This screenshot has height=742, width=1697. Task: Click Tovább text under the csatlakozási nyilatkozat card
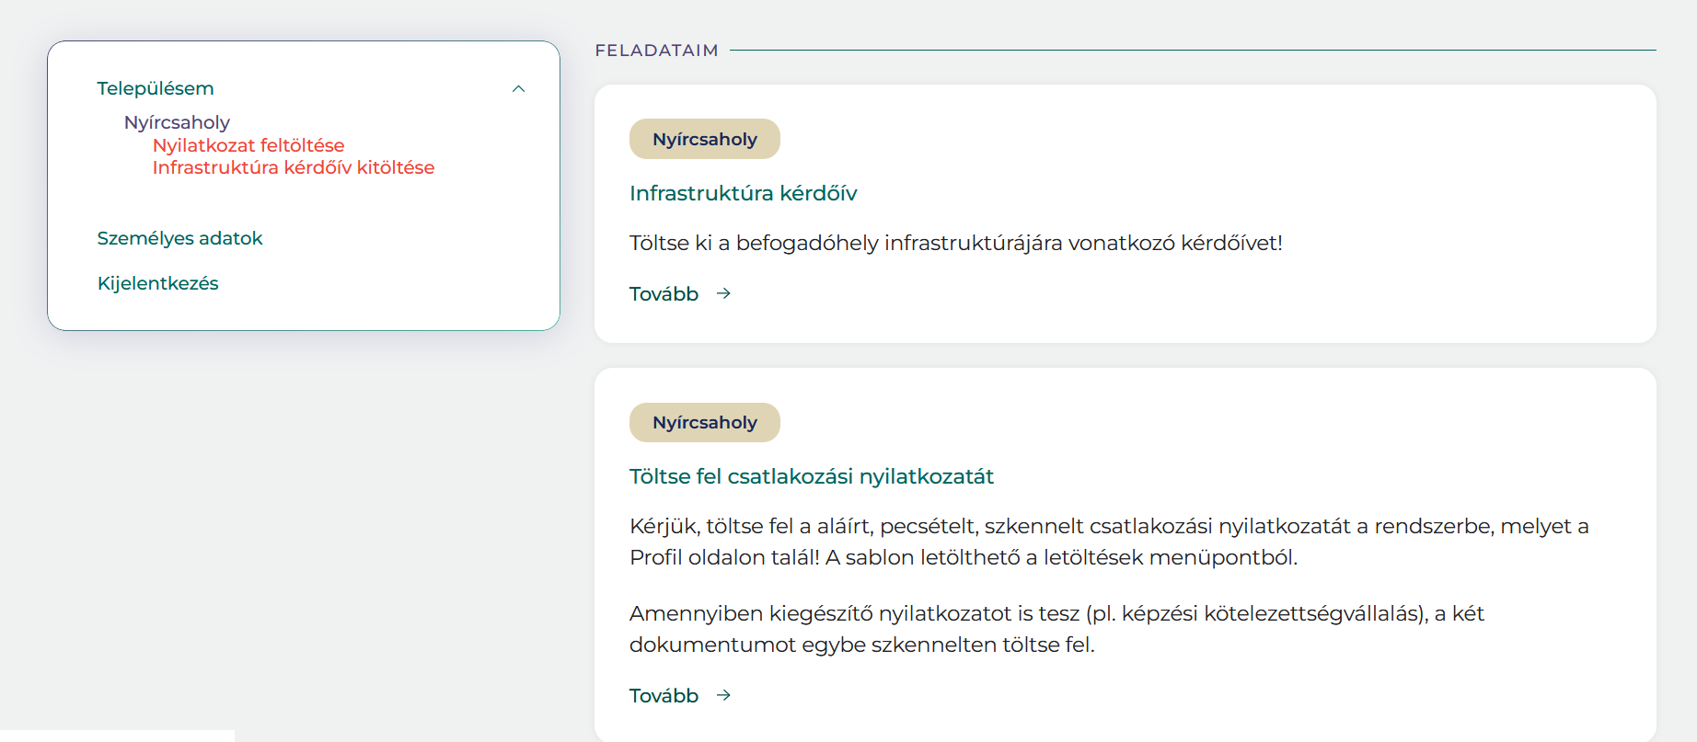(x=664, y=696)
